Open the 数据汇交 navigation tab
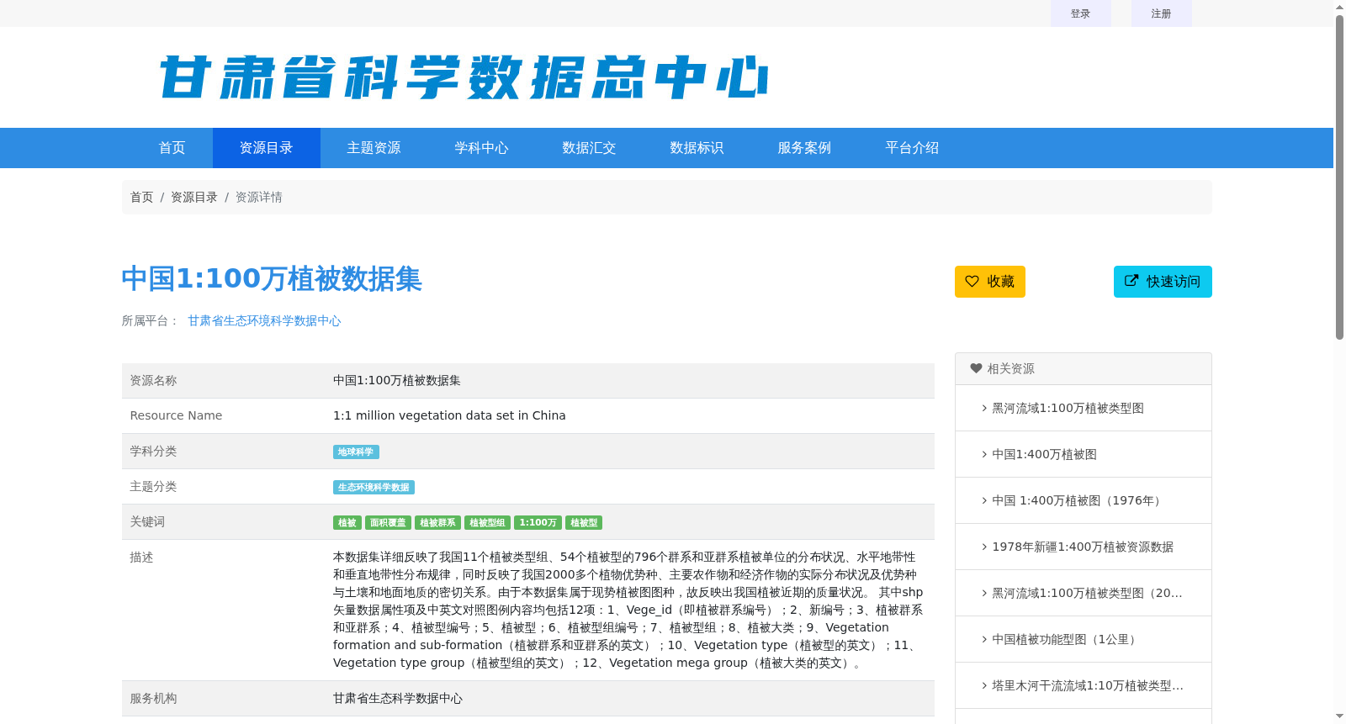 point(590,148)
